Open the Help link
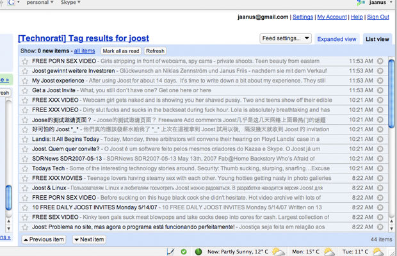This screenshot has width=397, height=256. (x=357, y=17)
